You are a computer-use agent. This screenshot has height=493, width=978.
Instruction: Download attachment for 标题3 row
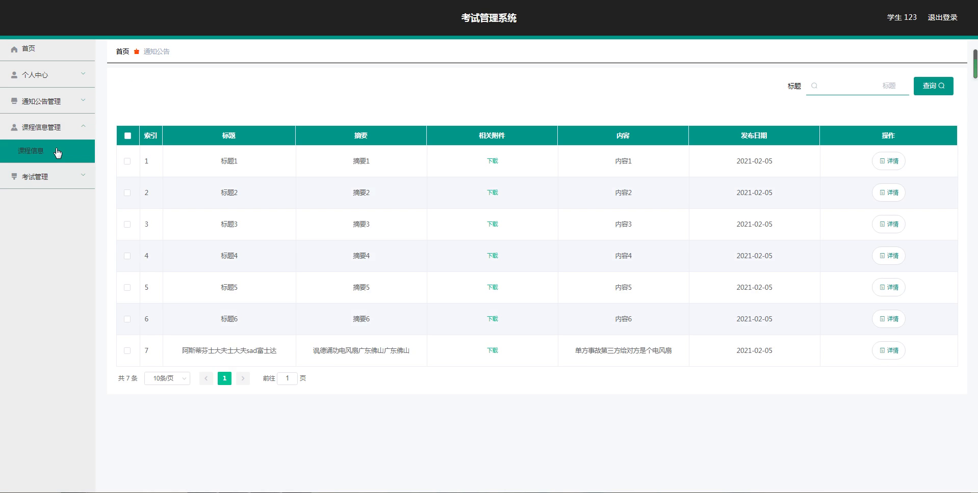click(492, 224)
